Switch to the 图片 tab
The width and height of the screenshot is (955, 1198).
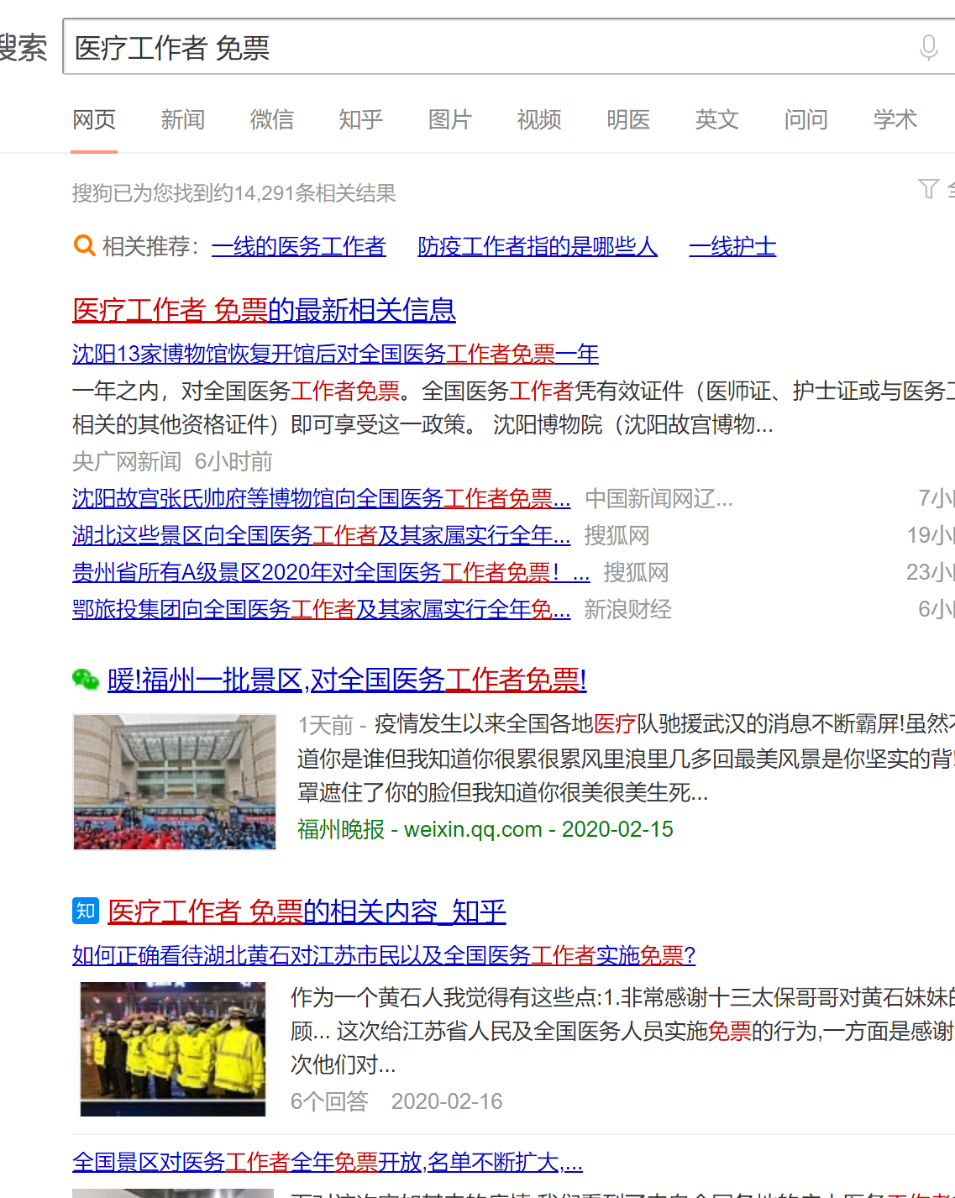(x=449, y=119)
